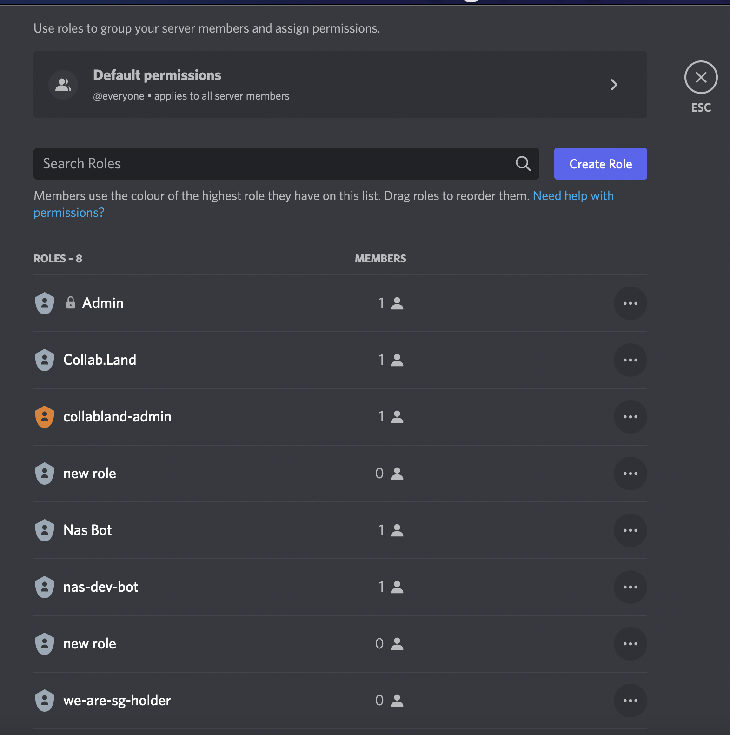Select the we-are-sg-holder role entry
Screen dimensions: 730x735
click(x=340, y=701)
